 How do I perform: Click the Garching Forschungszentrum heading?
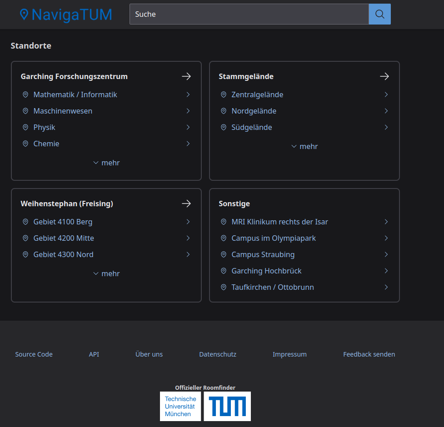tap(74, 76)
